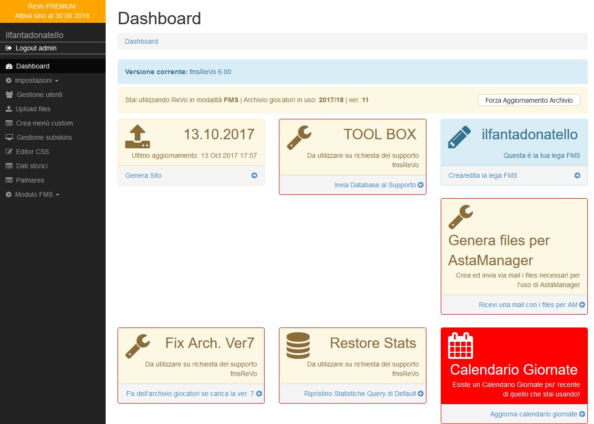Click the wrench icon on Genera files per AstaManager
The width and height of the screenshot is (594, 424).
point(460,216)
